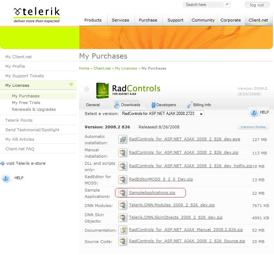Download the RadControls 2008_2_826_Source.zip

[187, 241]
